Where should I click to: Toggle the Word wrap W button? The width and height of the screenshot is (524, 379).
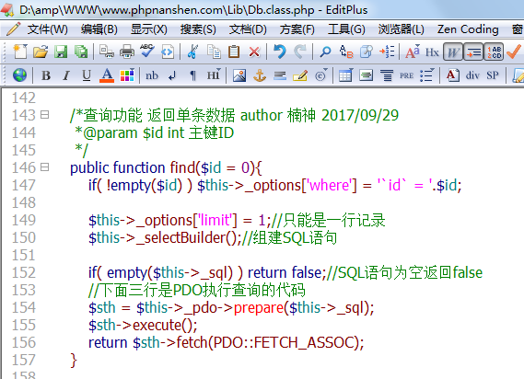[453, 52]
